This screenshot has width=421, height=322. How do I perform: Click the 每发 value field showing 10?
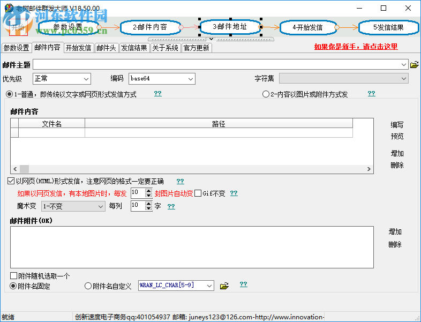click(x=138, y=193)
